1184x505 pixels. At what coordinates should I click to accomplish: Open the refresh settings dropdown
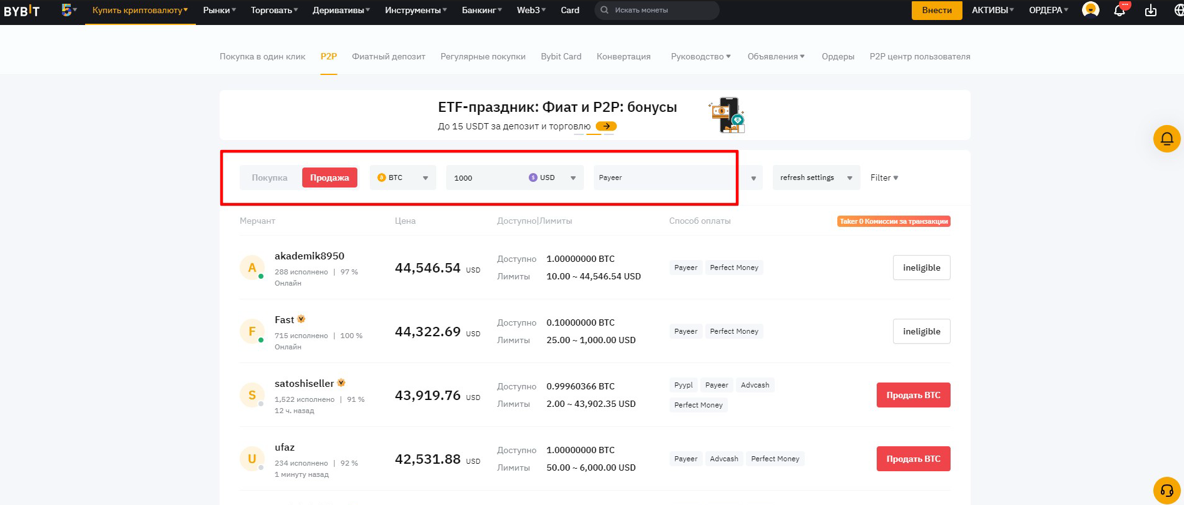[x=816, y=177]
